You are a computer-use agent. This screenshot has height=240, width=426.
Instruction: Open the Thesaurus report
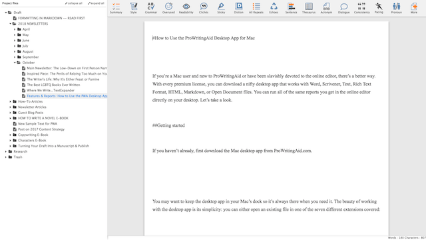coord(309,8)
